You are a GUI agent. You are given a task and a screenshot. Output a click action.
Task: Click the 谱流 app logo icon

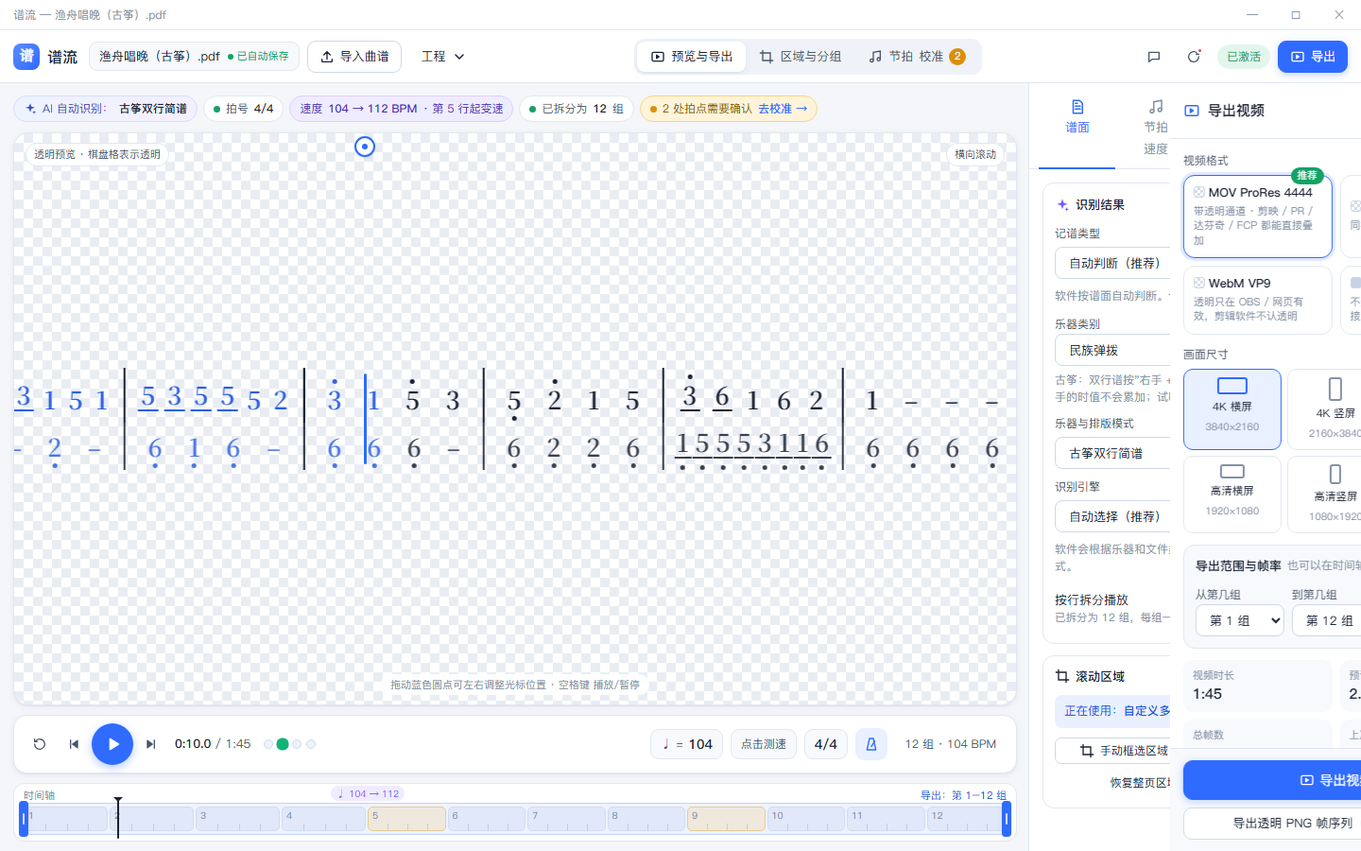(26, 57)
